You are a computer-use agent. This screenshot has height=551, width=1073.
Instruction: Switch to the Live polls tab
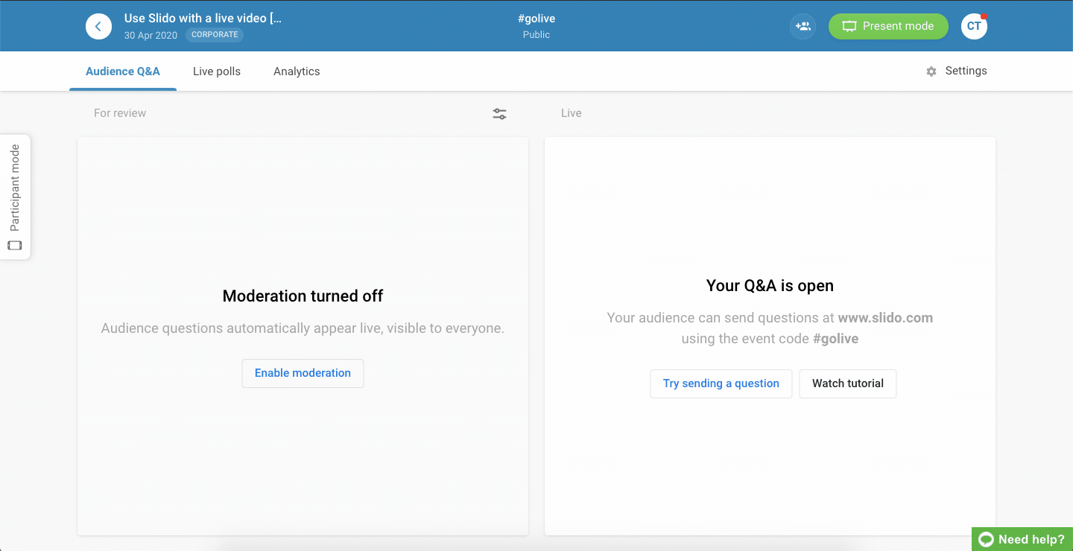(217, 71)
